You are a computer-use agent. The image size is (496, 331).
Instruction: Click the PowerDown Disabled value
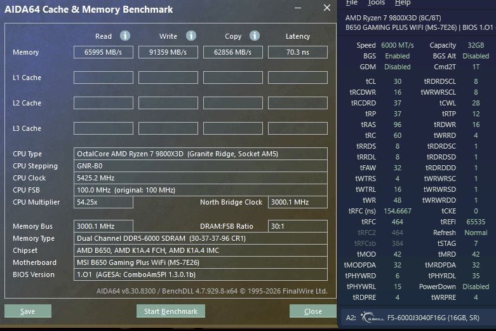coord(476,287)
